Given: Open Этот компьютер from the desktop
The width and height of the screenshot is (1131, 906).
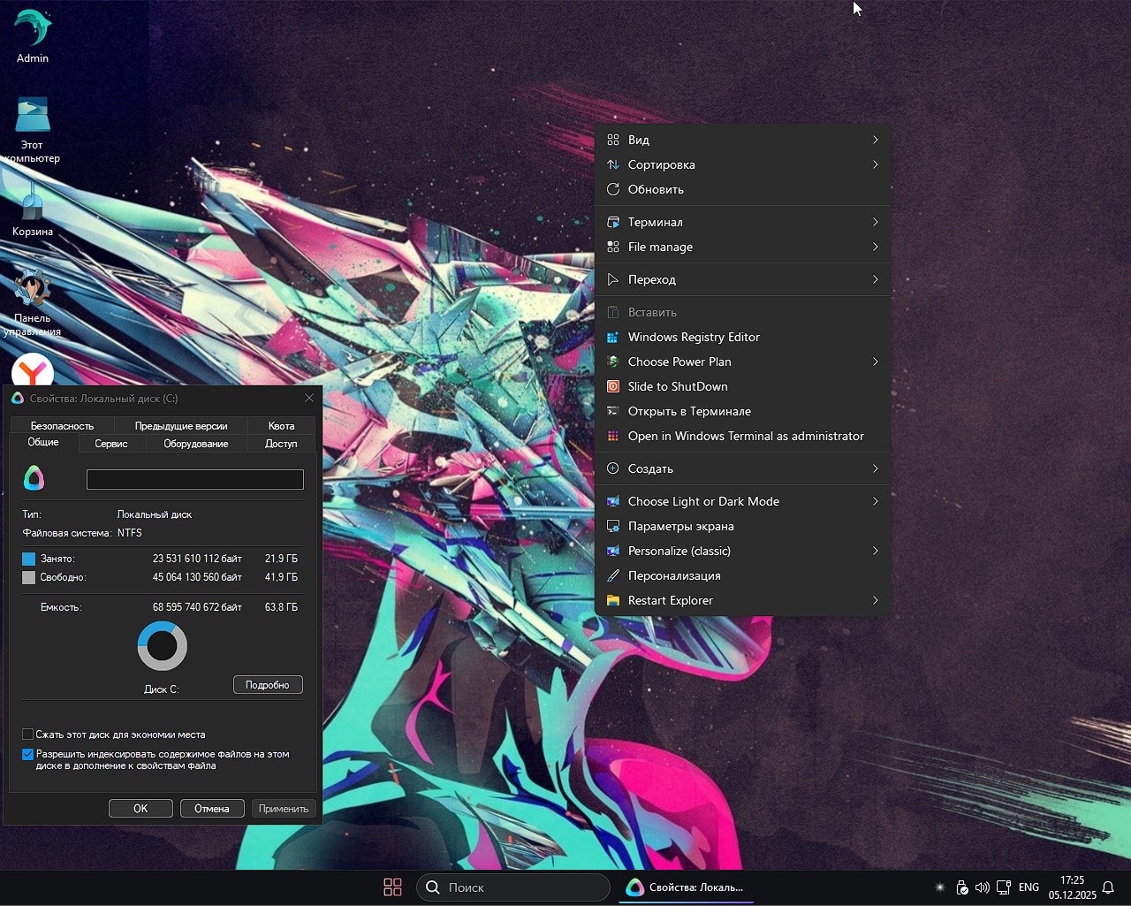Looking at the screenshot, I should click(x=32, y=115).
